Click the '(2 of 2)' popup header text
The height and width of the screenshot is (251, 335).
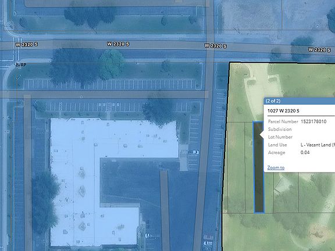273,101
